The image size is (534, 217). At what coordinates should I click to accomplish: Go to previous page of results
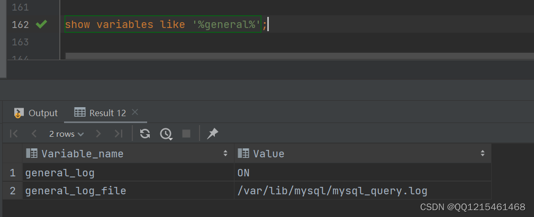tap(34, 134)
